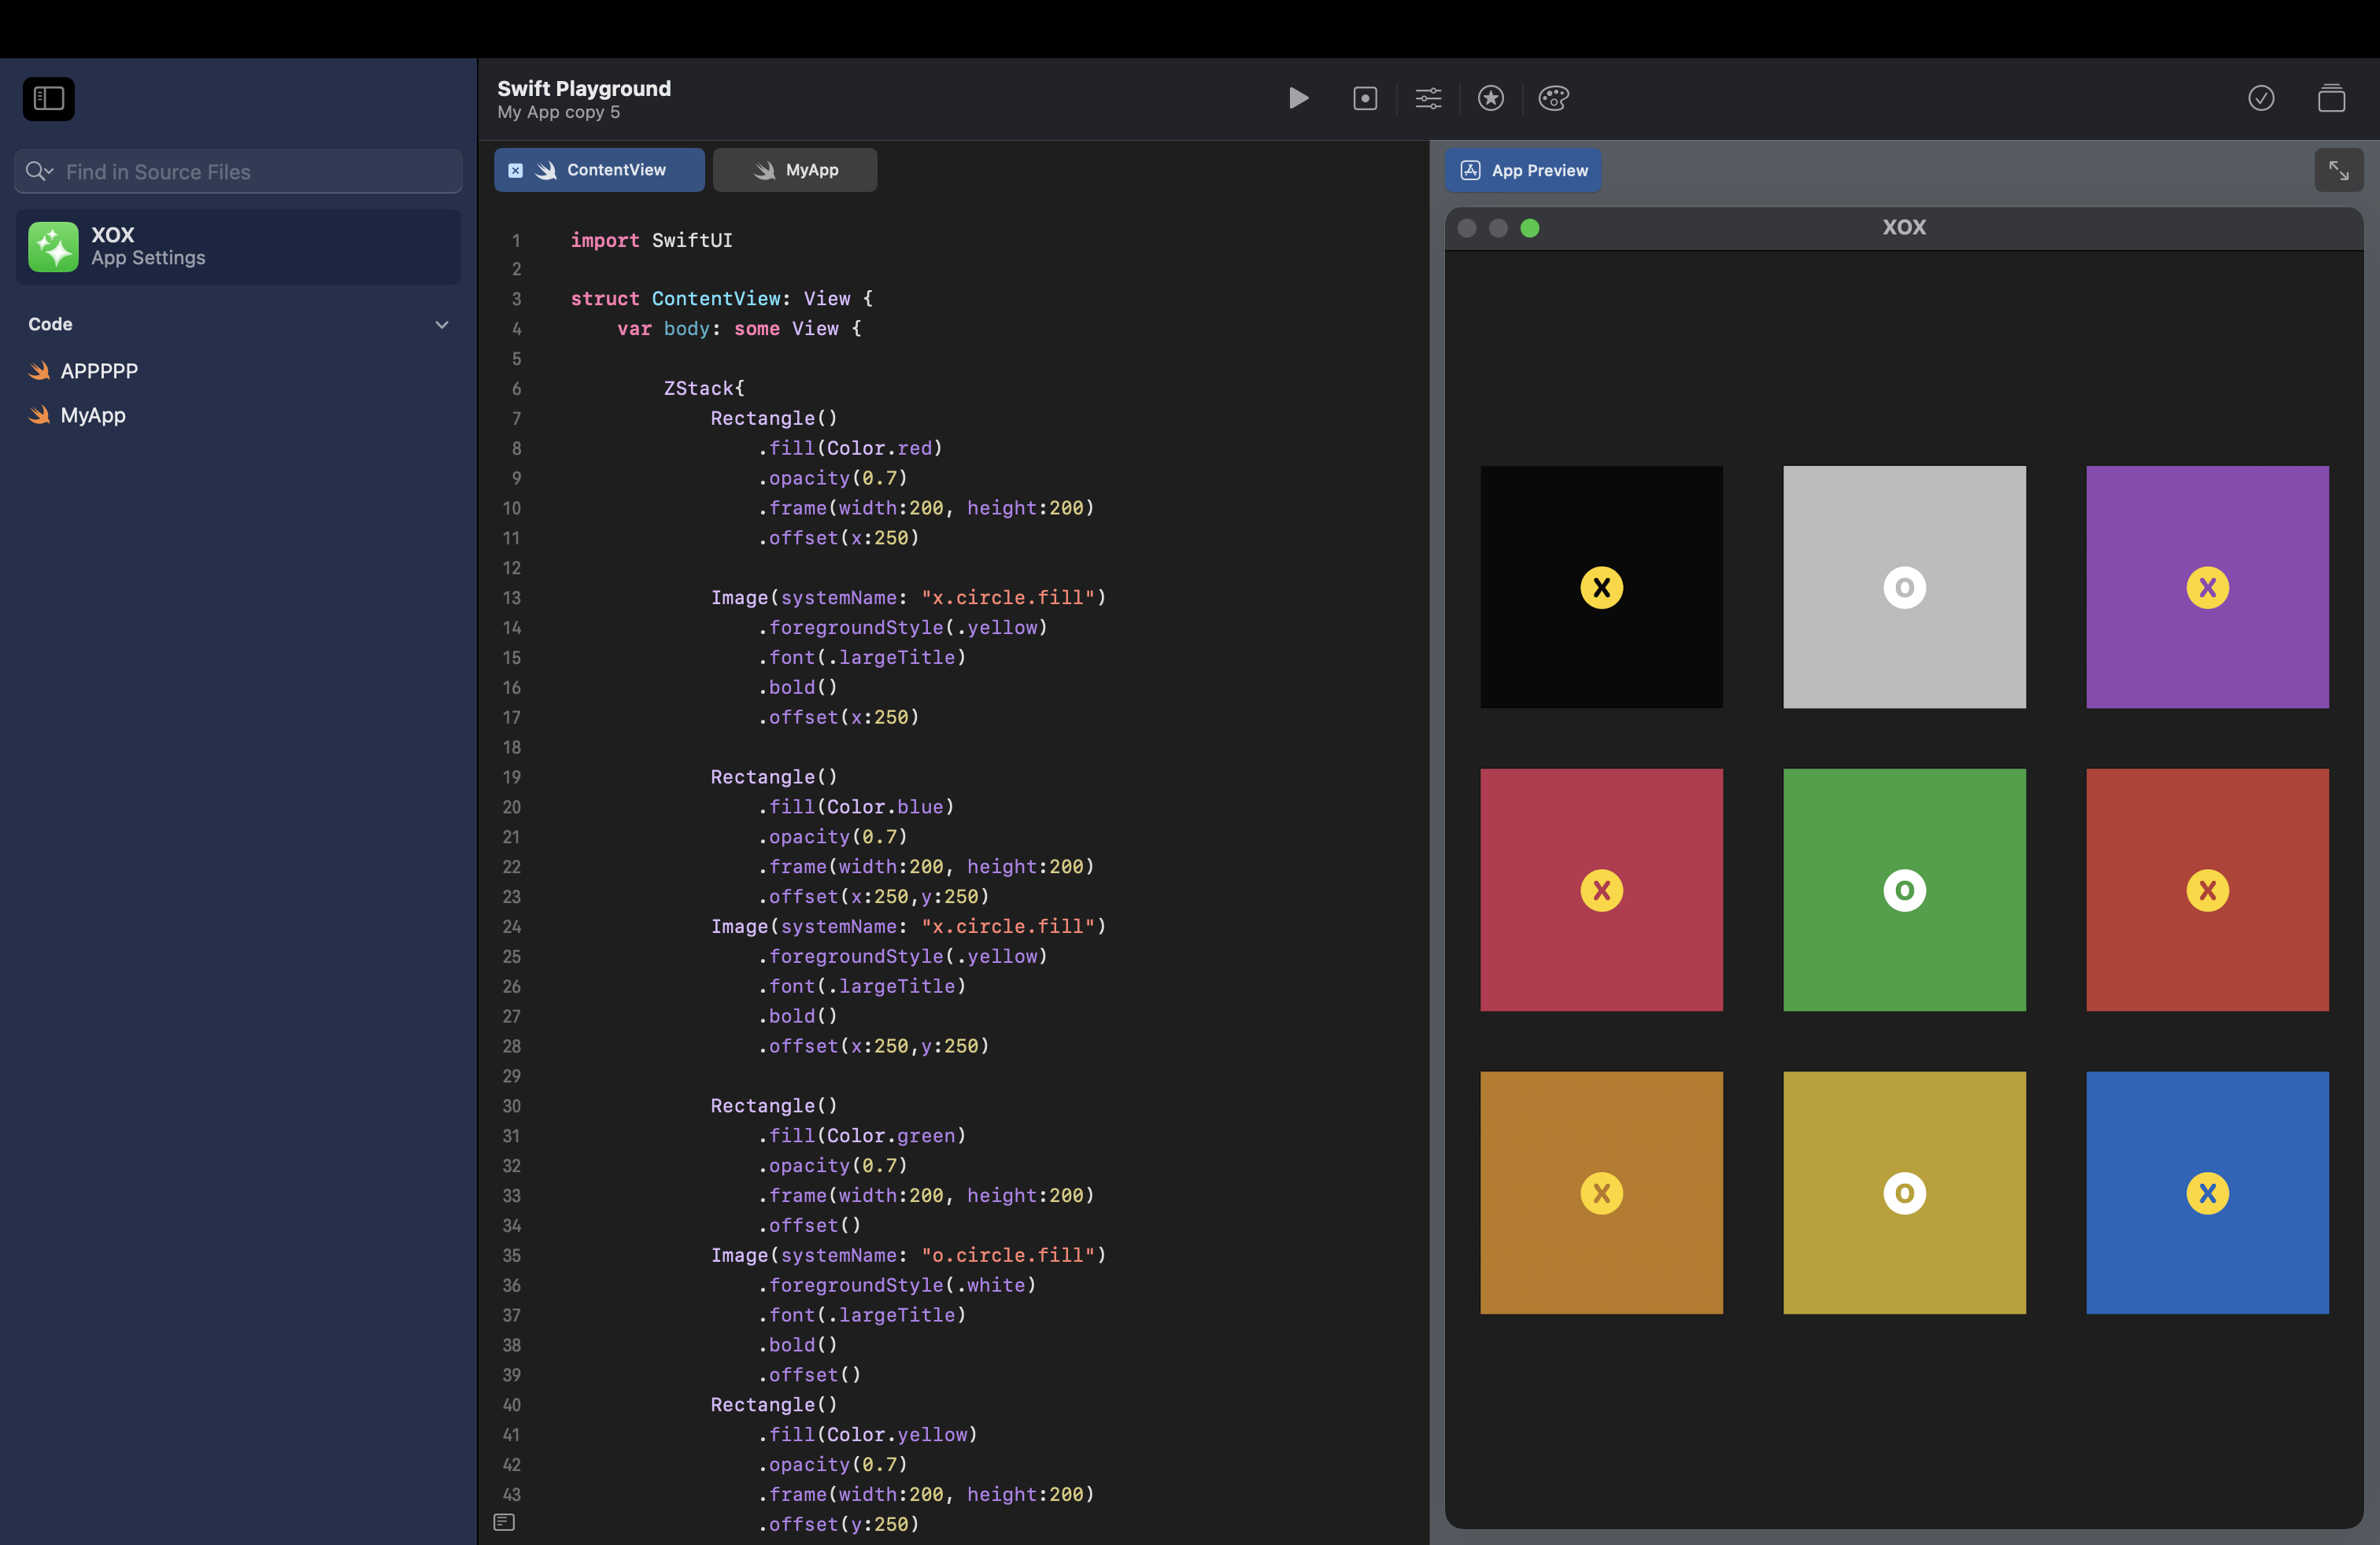Expand the App Preview to full size

pyautogui.click(x=2338, y=170)
